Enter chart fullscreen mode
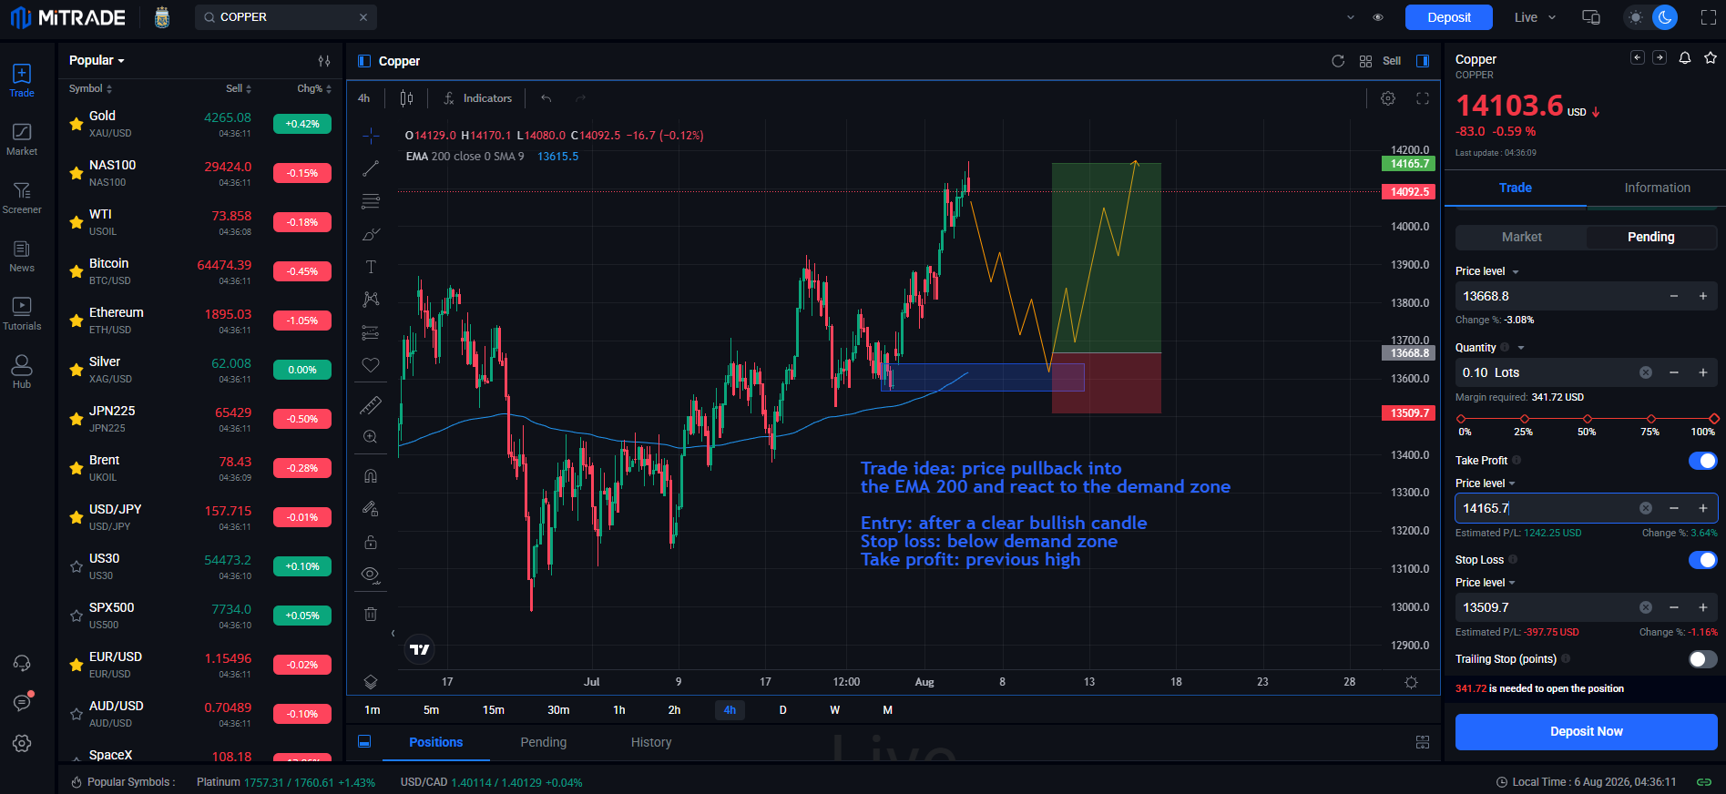1726x794 pixels. click(1423, 98)
